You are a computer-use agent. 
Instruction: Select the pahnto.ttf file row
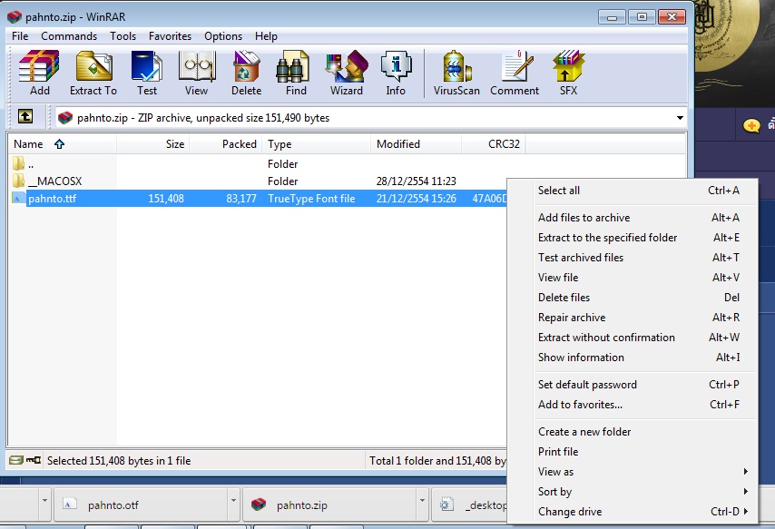[257, 198]
